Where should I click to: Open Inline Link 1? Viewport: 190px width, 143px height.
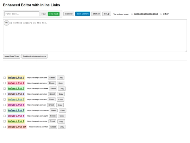pos(16,78)
